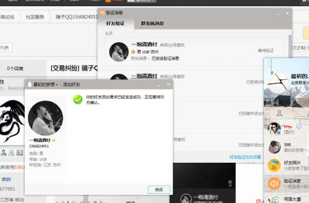Click the like thumbs-up icon on the video
This screenshot has width=309, height=203.
coord(230,182)
